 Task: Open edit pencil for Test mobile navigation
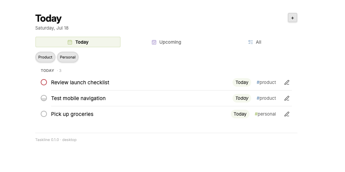(x=287, y=98)
